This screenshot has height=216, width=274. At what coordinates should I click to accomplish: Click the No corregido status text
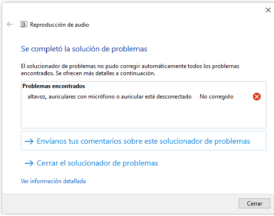pos(216,97)
